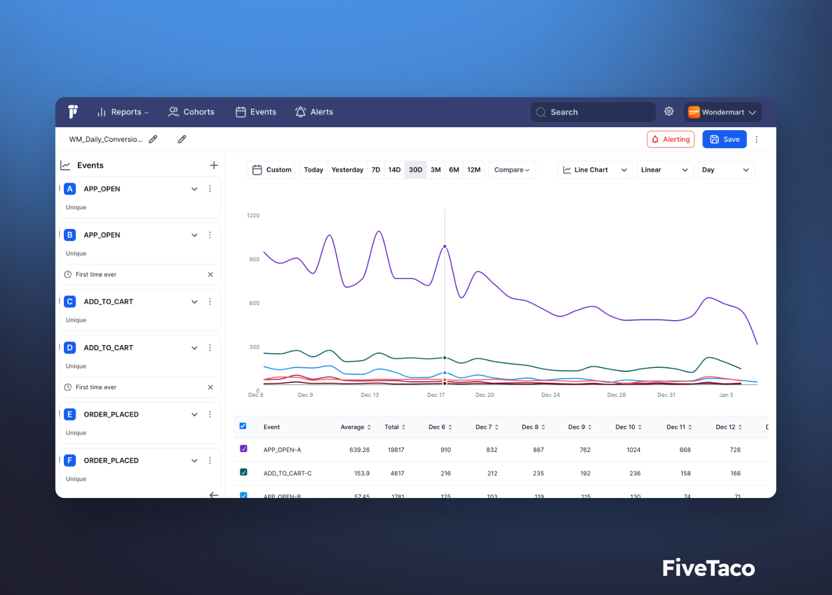832x595 pixels.
Task: Expand event C ADD_TO_CART chevron
Action: coord(195,302)
